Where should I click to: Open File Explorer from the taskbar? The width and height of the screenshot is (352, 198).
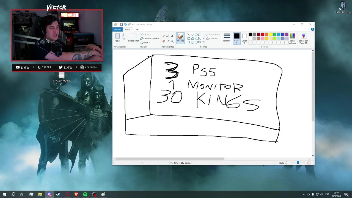(40, 194)
